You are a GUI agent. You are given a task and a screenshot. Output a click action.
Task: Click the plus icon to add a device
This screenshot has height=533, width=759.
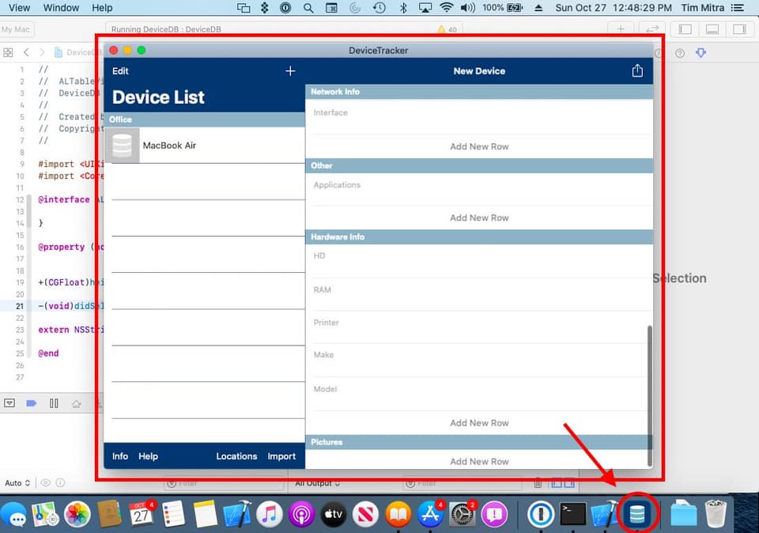click(290, 71)
